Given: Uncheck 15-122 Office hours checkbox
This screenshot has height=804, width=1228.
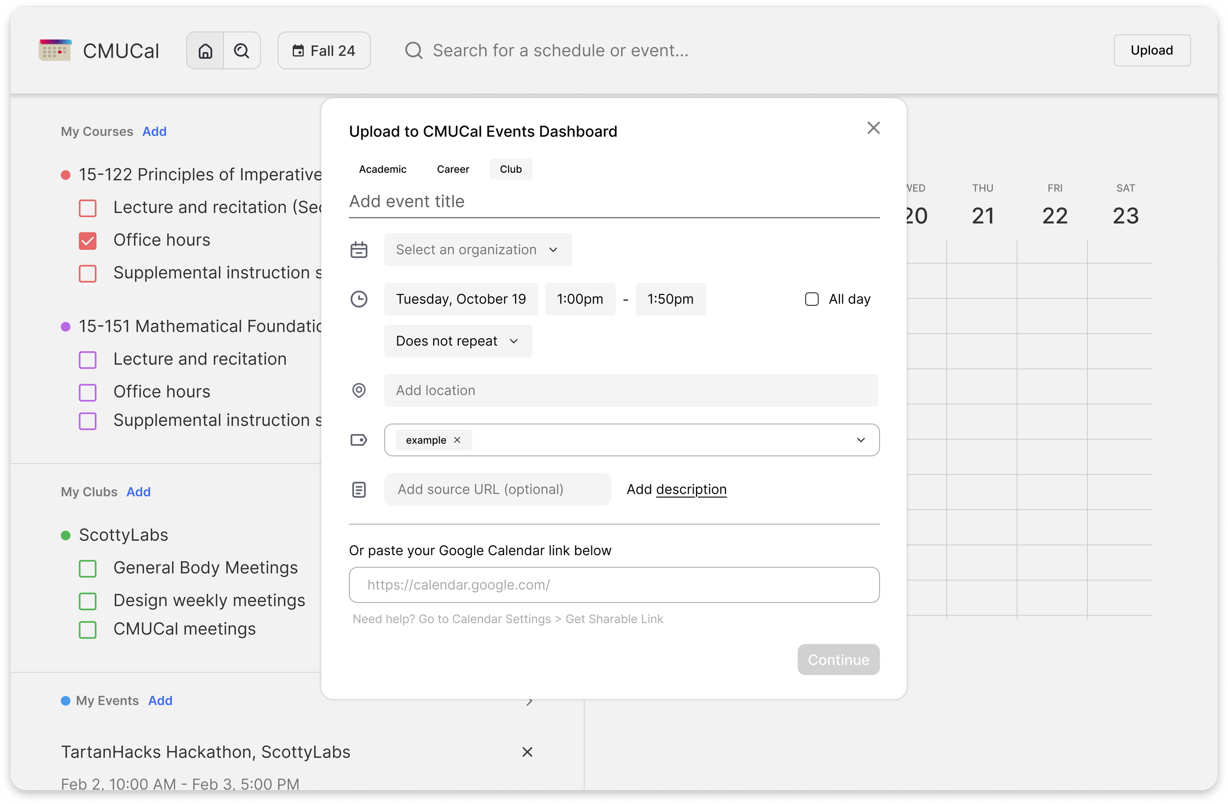Looking at the screenshot, I should click(x=88, y=241).
